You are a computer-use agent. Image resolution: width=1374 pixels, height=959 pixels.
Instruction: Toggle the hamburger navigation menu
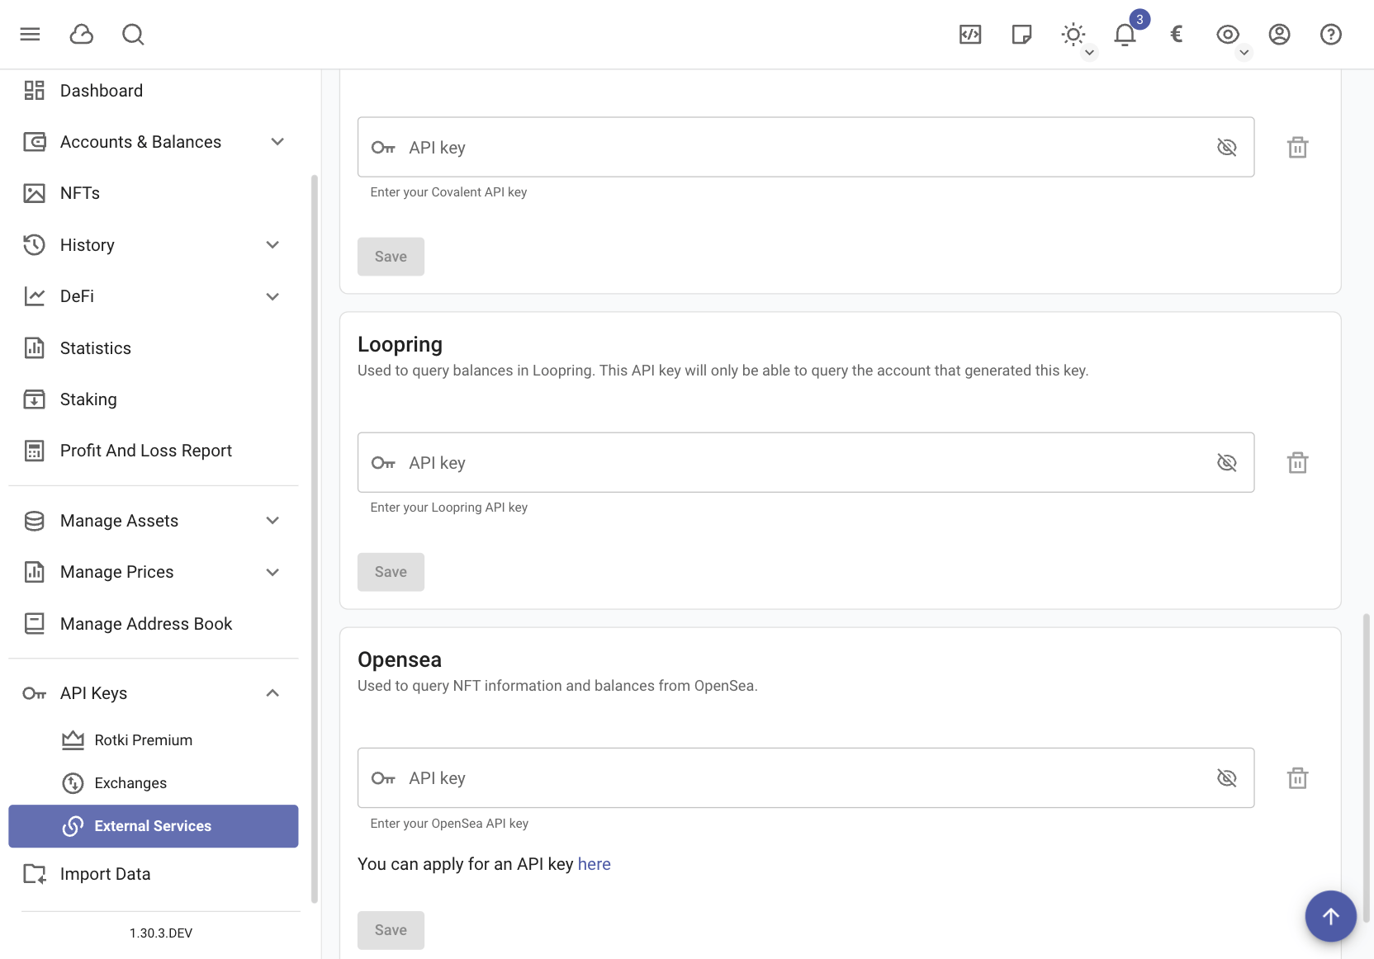[x=31, y=34]
